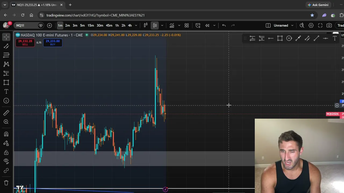
Task: Select circle tool in favorites bar
Action: coord(289,39)
